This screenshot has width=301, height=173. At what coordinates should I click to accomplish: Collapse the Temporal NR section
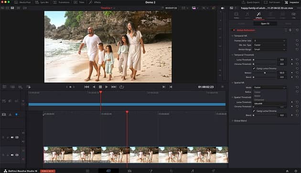point(232,36)
